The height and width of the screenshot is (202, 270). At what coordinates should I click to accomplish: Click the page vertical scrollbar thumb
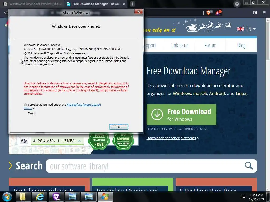pos(268,41)
